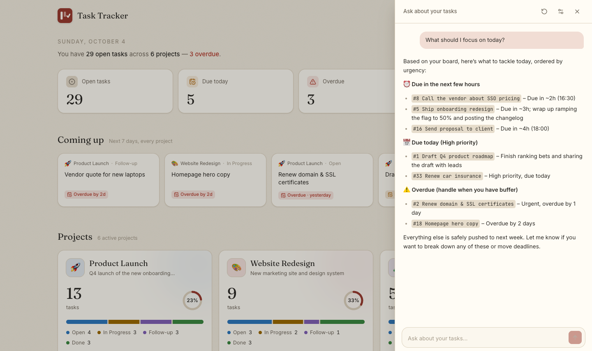Image resolution: width=592 pixels, height=351 pixels.
Task: Click Website Redesign green Done bar segment
Action: point(342,322)
